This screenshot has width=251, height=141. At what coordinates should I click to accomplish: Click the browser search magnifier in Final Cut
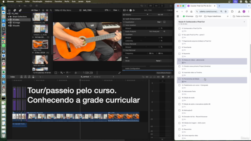[51, 10]
